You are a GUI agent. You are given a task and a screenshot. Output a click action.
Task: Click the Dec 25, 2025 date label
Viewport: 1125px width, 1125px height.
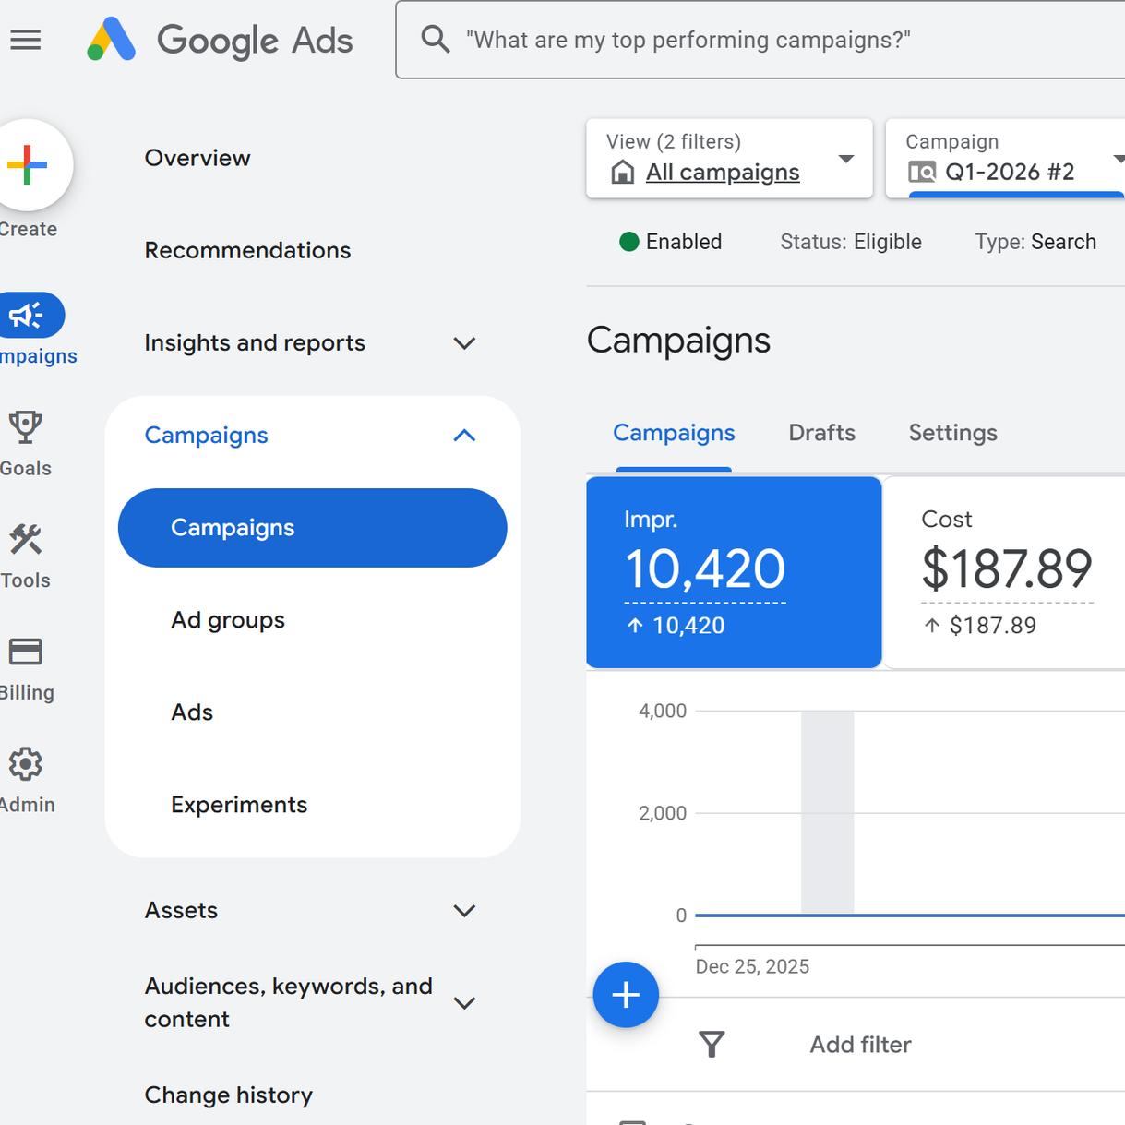(x=752, y=966)
